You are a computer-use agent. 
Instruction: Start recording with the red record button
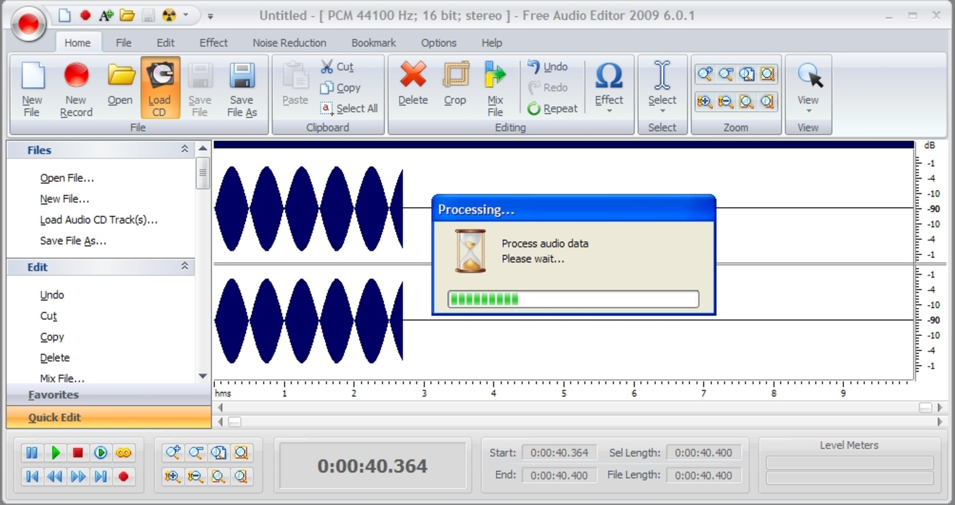tap(124, 477)
